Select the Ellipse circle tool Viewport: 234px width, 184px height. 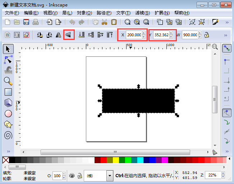[8, 114]
